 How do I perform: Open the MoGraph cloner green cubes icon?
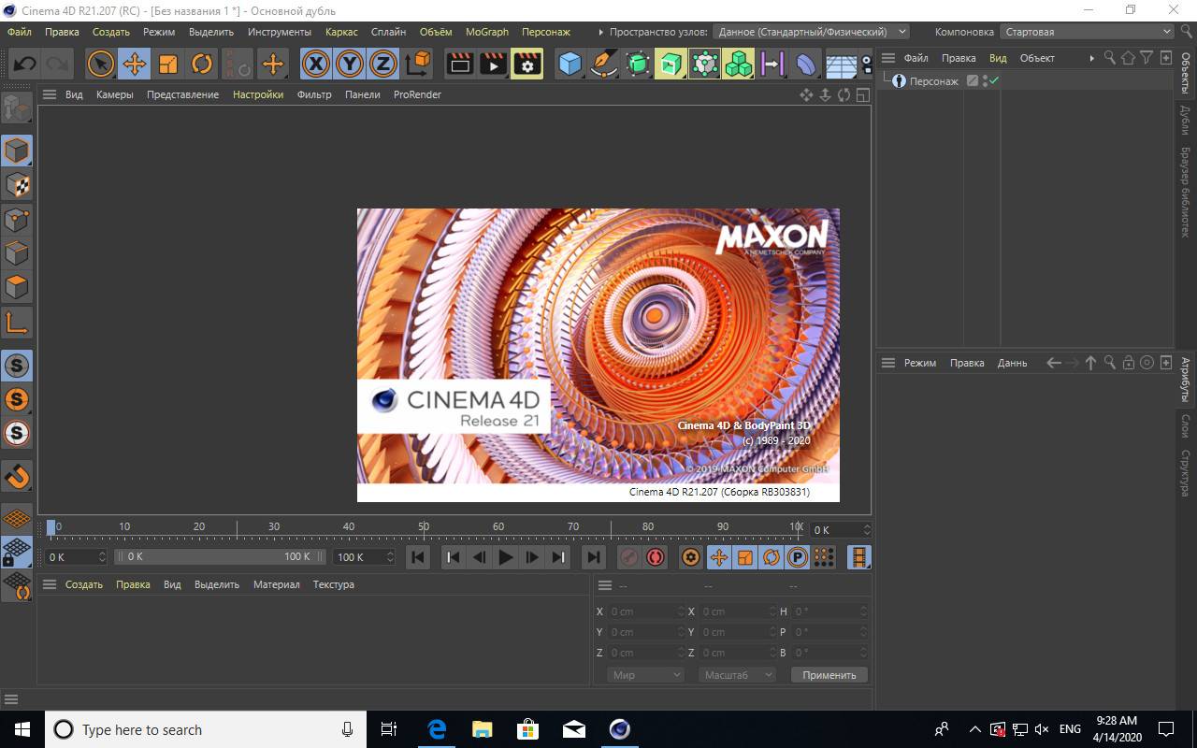(x=738, y=64)
